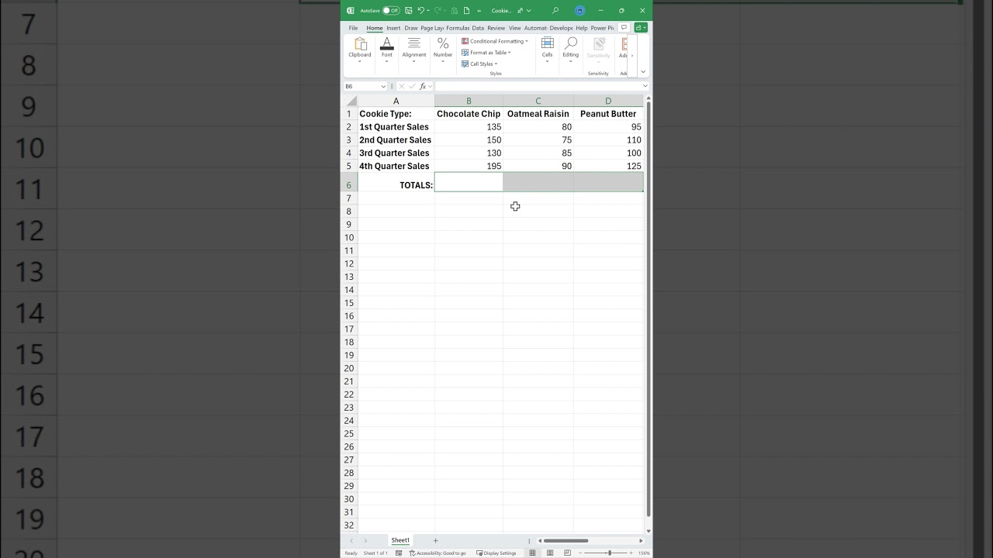Open Format as Table dropdown
The width and height of the screenshot is (993, 558).
pos(486,53)
